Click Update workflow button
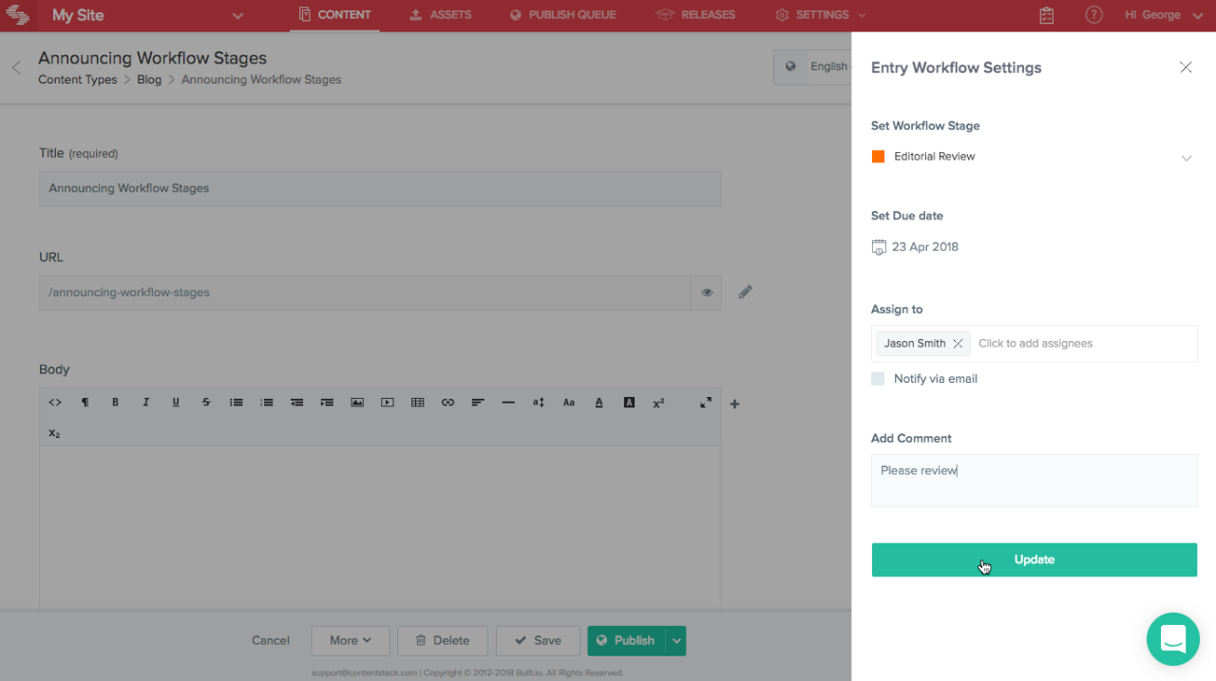The width and height of the screenshot is (1216, 681). click(x=1035, y=559)
